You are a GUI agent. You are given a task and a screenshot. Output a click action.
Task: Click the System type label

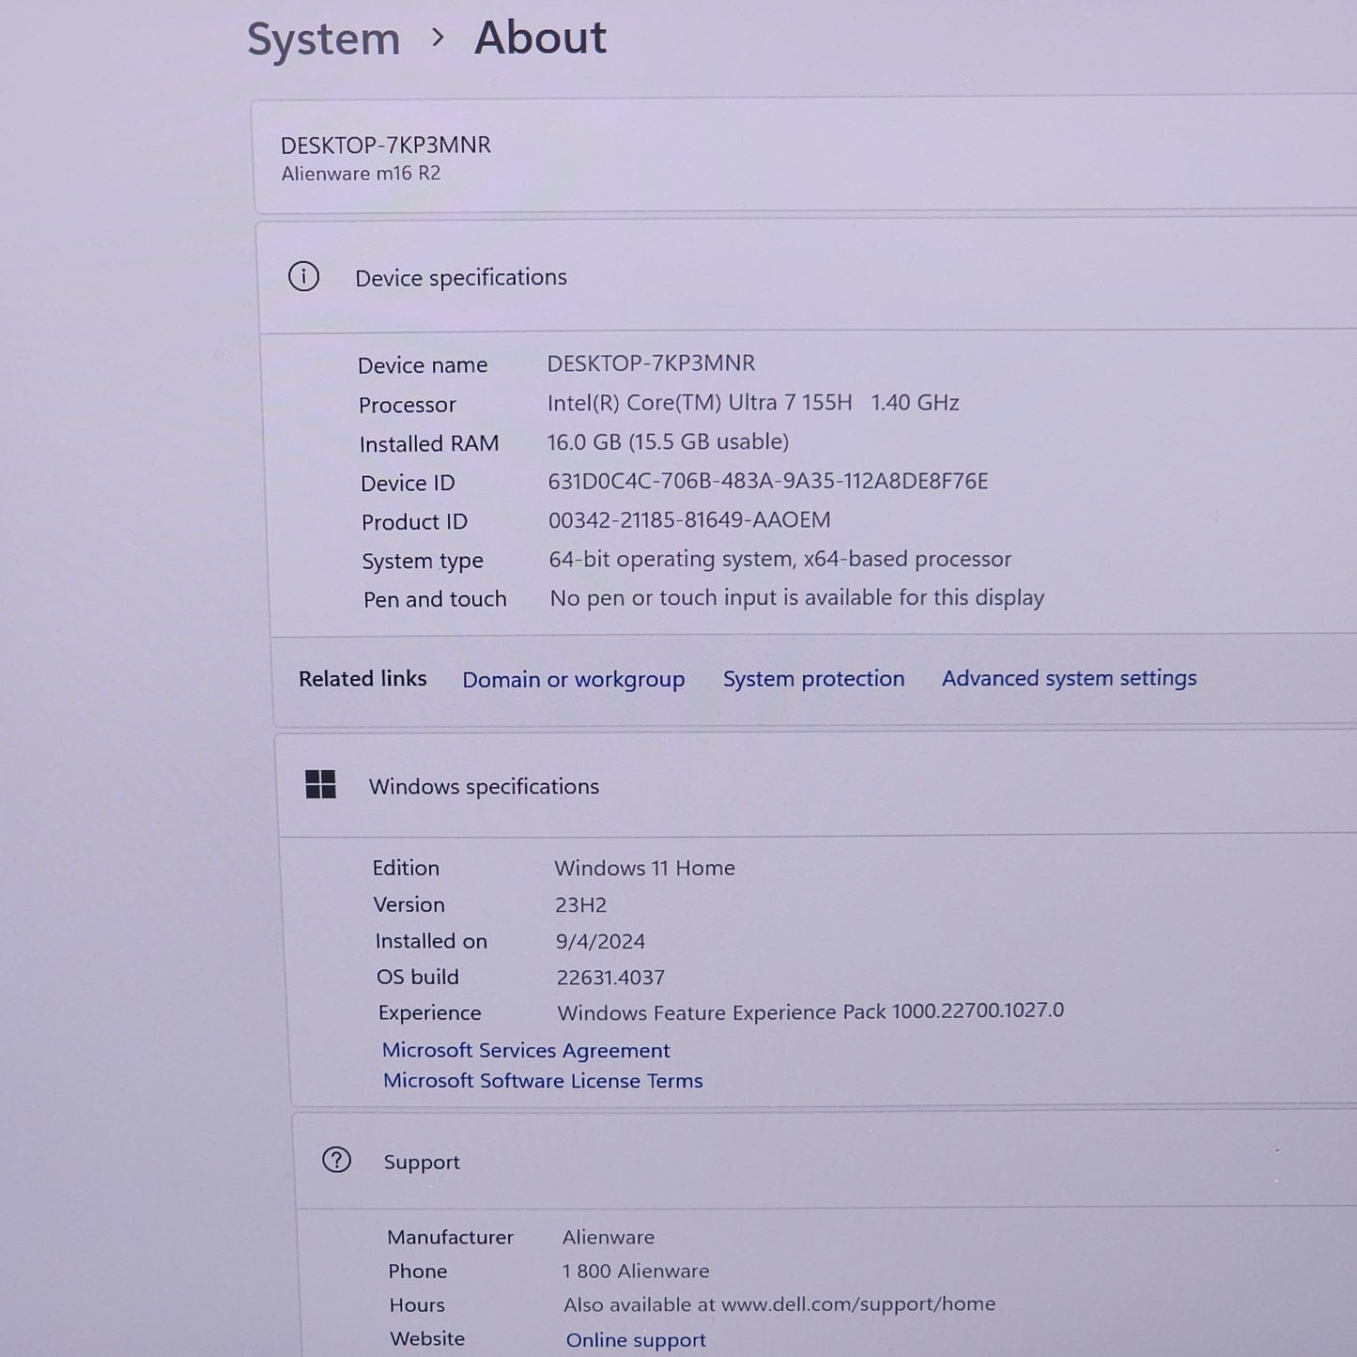(423, 561)
